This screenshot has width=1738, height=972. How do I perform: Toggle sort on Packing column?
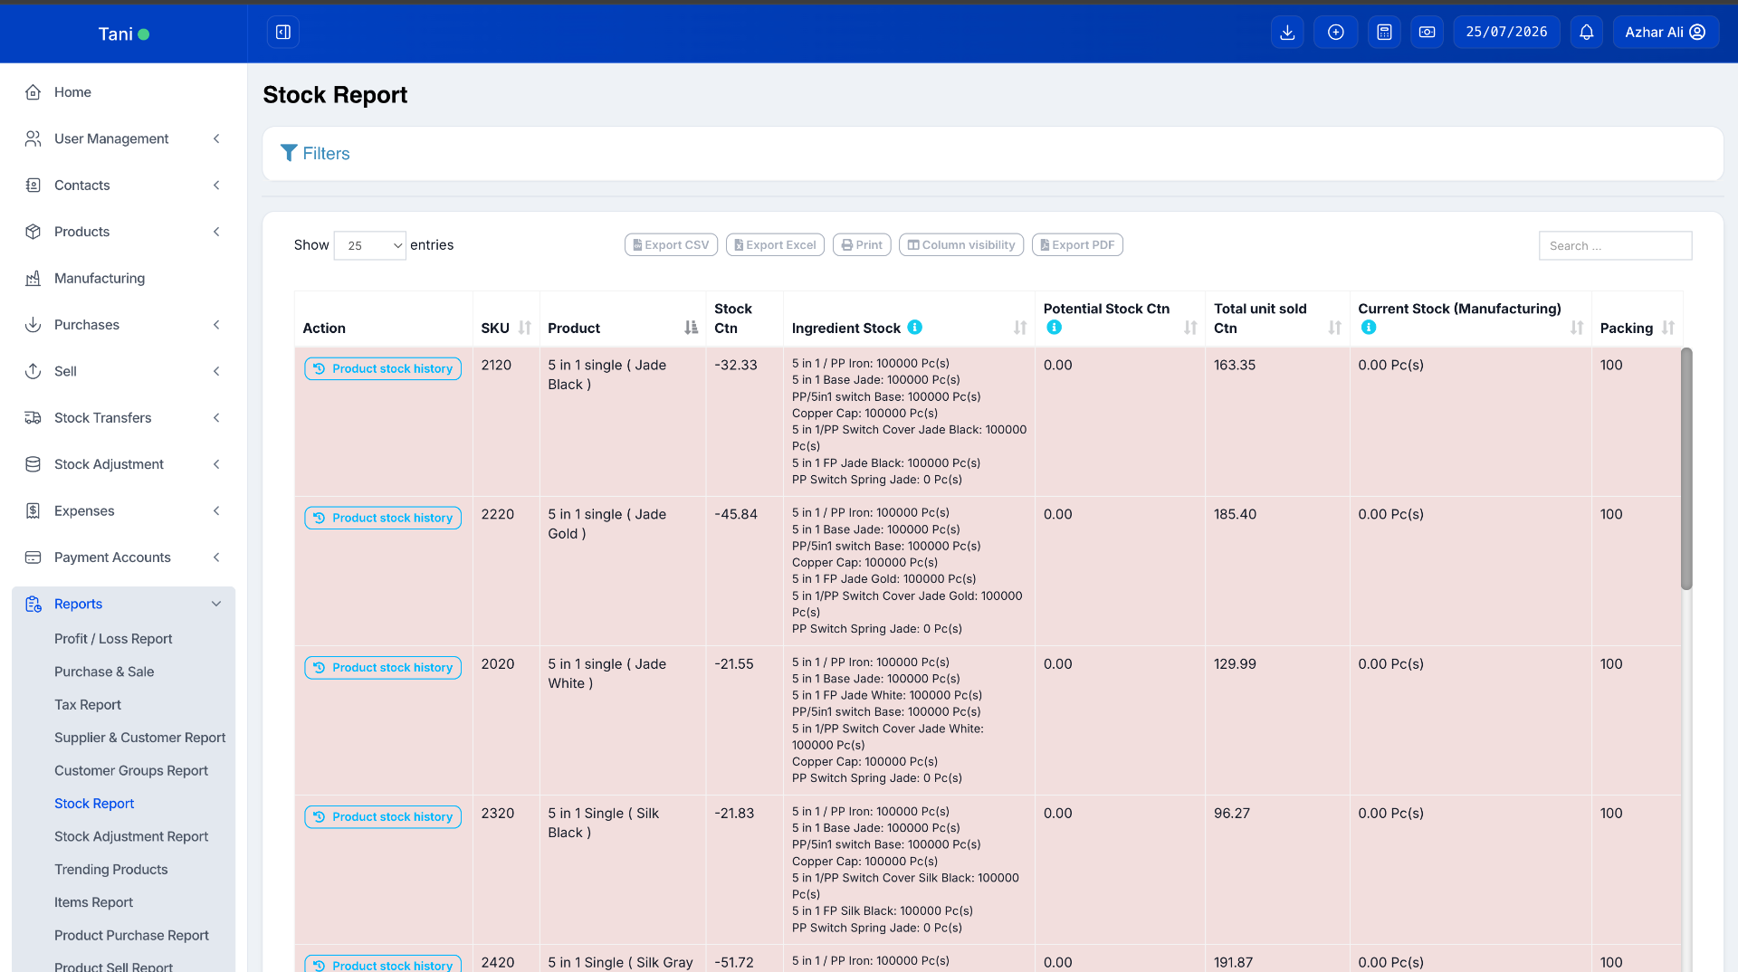point(1668,328)
